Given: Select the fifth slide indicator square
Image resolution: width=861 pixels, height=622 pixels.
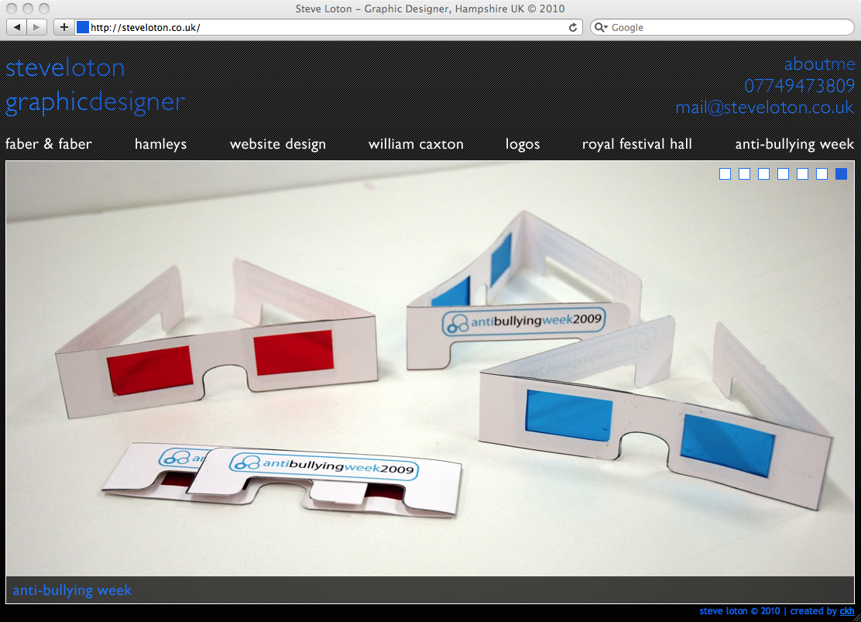Looking at the screenshot, I should click(802, 174).
